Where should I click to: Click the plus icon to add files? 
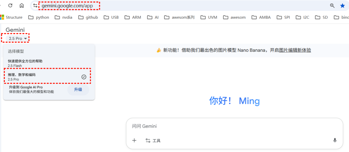(x=134, y=140)
